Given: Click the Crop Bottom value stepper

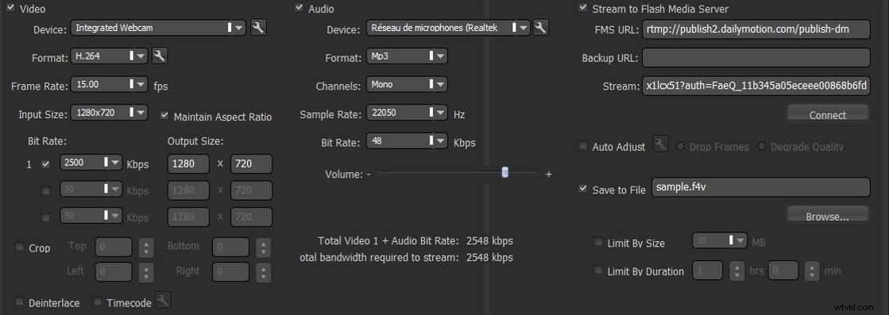Looking at the screenshot, I should [x=263, y=247].
